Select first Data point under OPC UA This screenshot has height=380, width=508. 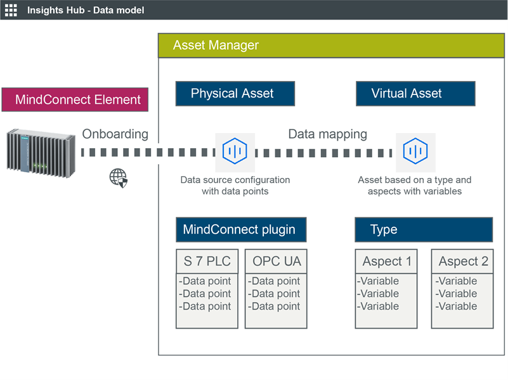[274, 281]
